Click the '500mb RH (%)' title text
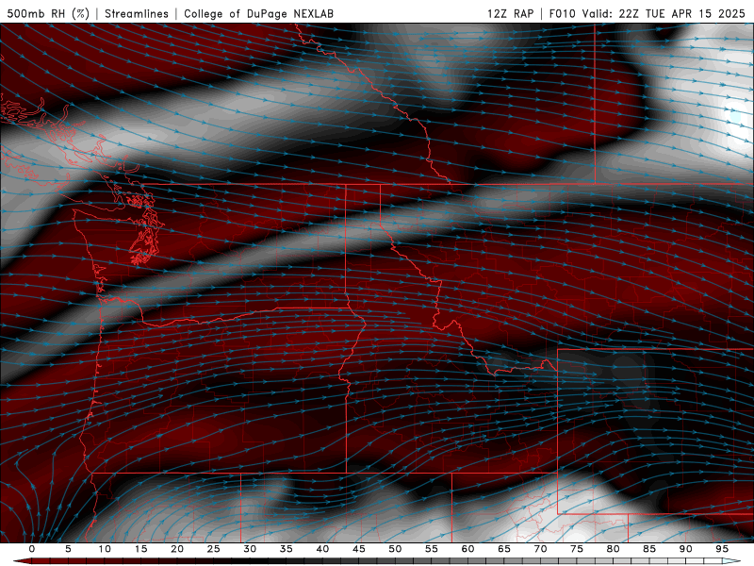The image size is (754, 566). [x=48, y=14]
